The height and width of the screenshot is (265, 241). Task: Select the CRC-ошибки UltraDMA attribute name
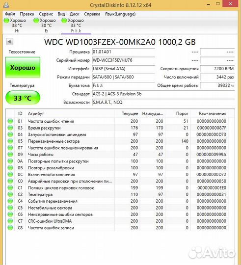click(x=50, y=221)
